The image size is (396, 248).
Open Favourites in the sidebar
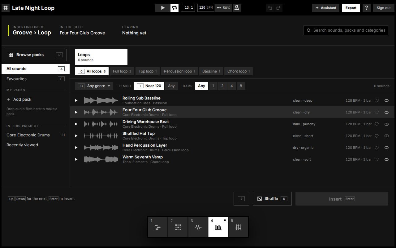36,79
